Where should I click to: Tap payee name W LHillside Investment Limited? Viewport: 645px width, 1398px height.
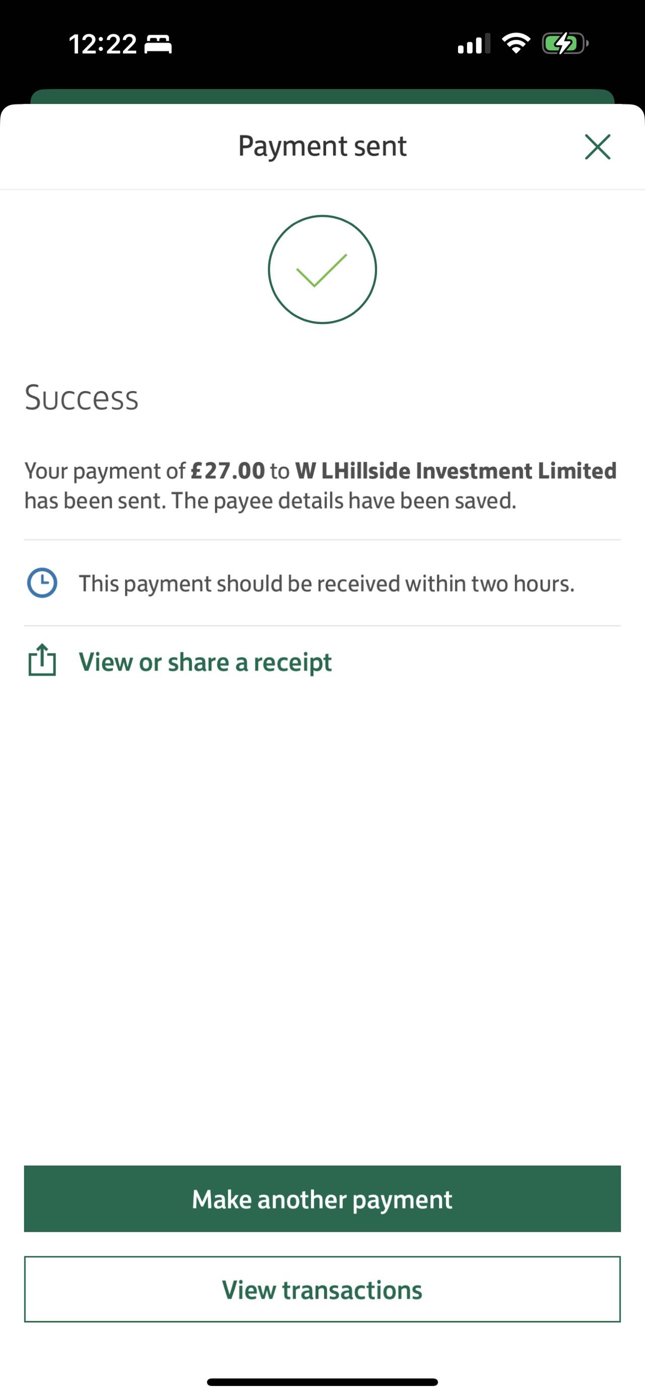[456, 471]
